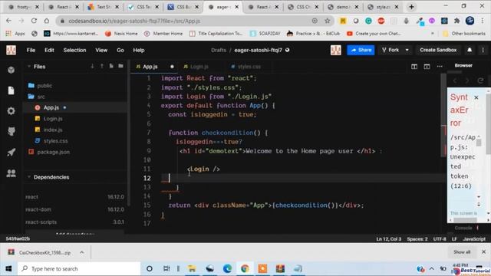Change Spaces: 2 indentation setting

click(417, 239)
